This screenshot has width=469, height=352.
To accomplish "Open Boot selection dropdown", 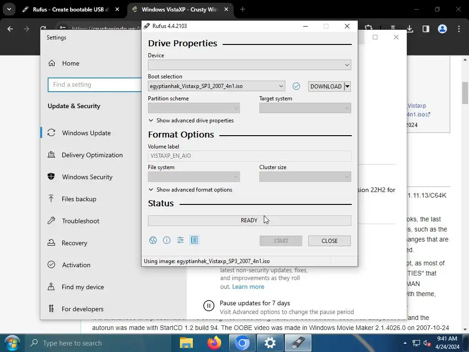I will click(217, 86).
